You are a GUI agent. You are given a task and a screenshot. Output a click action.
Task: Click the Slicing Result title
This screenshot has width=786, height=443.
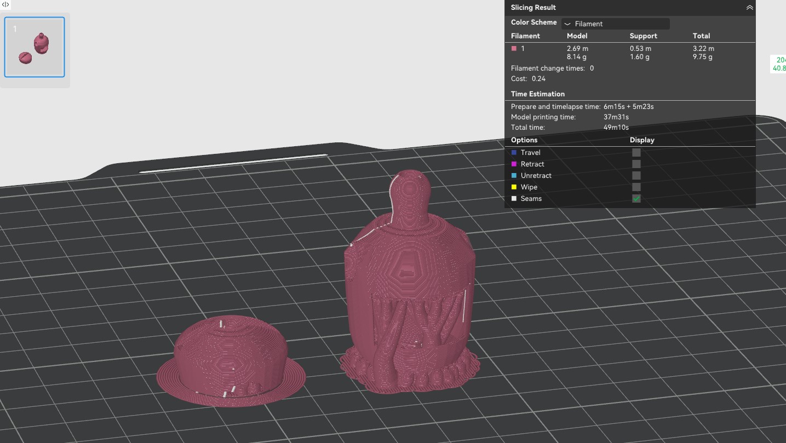click(533, 7)
